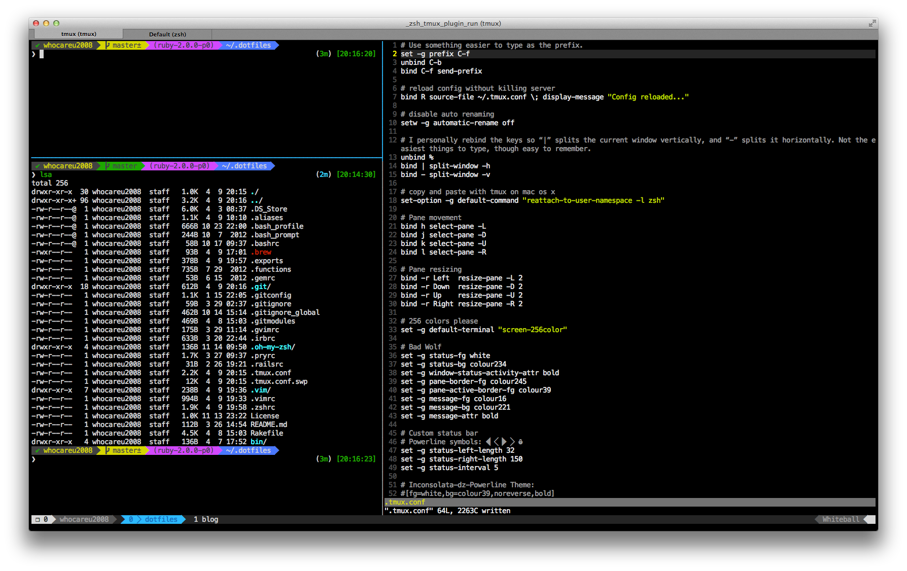This screenshot has width=907, height=571.
Task: Click 'unbind C-b' line in vim
Action: (x=421, y=62)
